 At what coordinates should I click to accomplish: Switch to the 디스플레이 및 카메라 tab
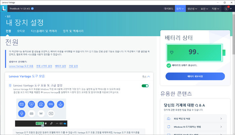44,31
